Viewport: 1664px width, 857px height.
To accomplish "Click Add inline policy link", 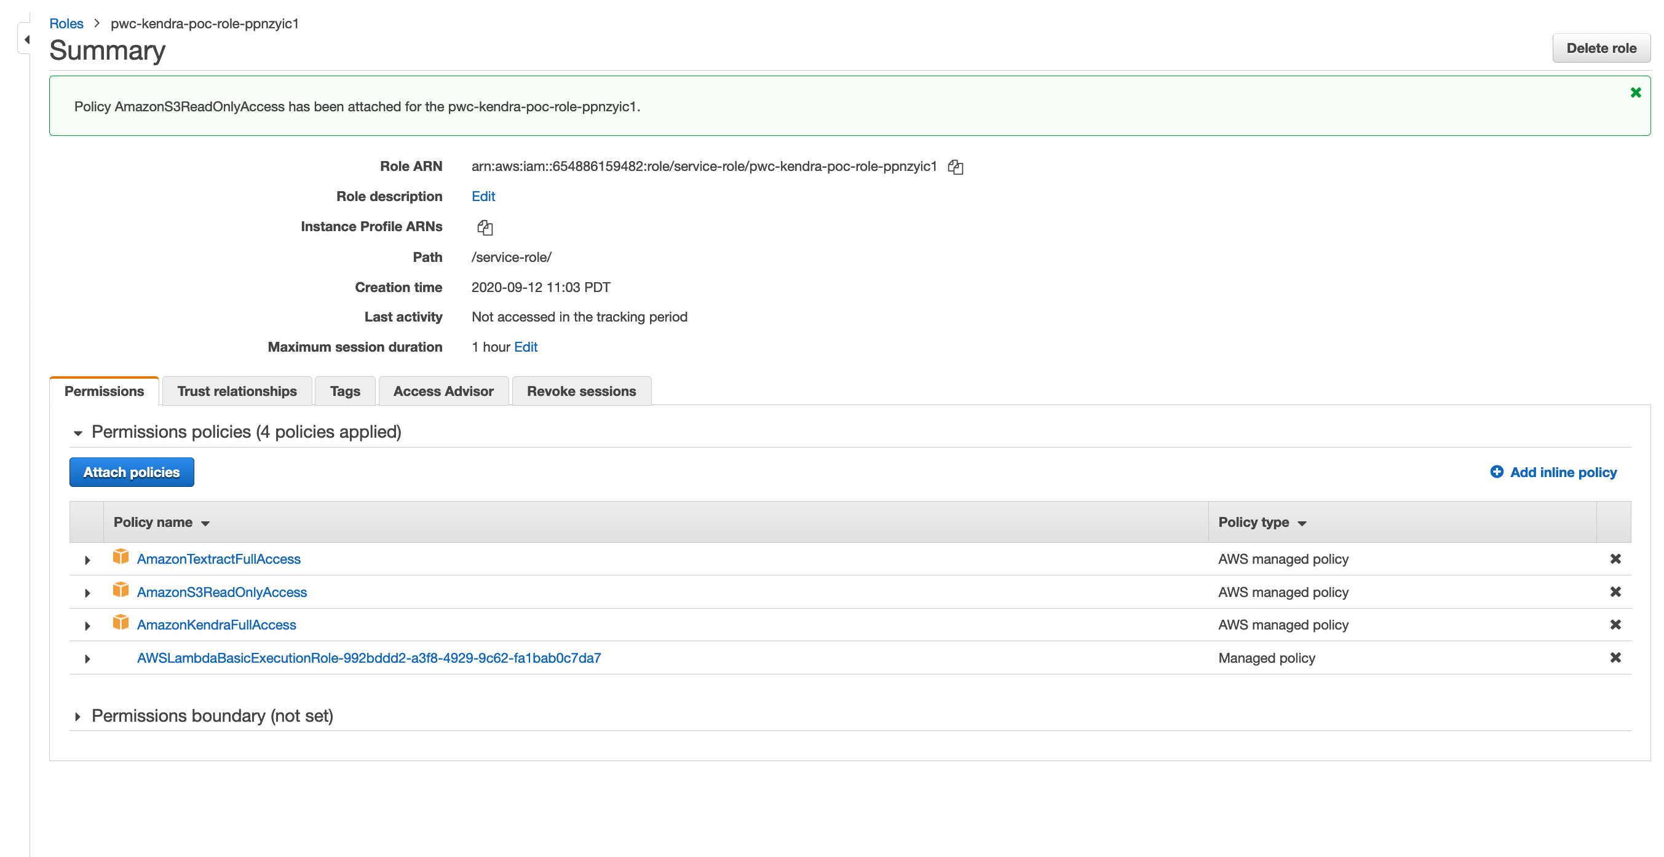I will point(1563,472).
